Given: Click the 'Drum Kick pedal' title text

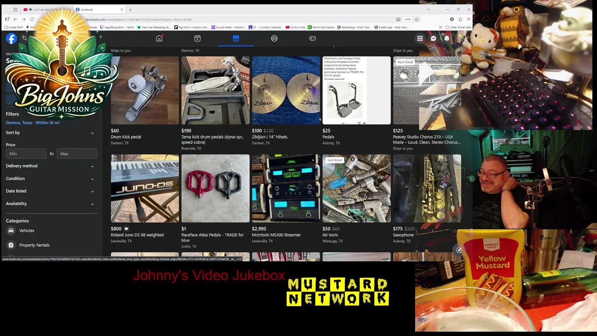Looking at the screenshot, I should 126,137.
